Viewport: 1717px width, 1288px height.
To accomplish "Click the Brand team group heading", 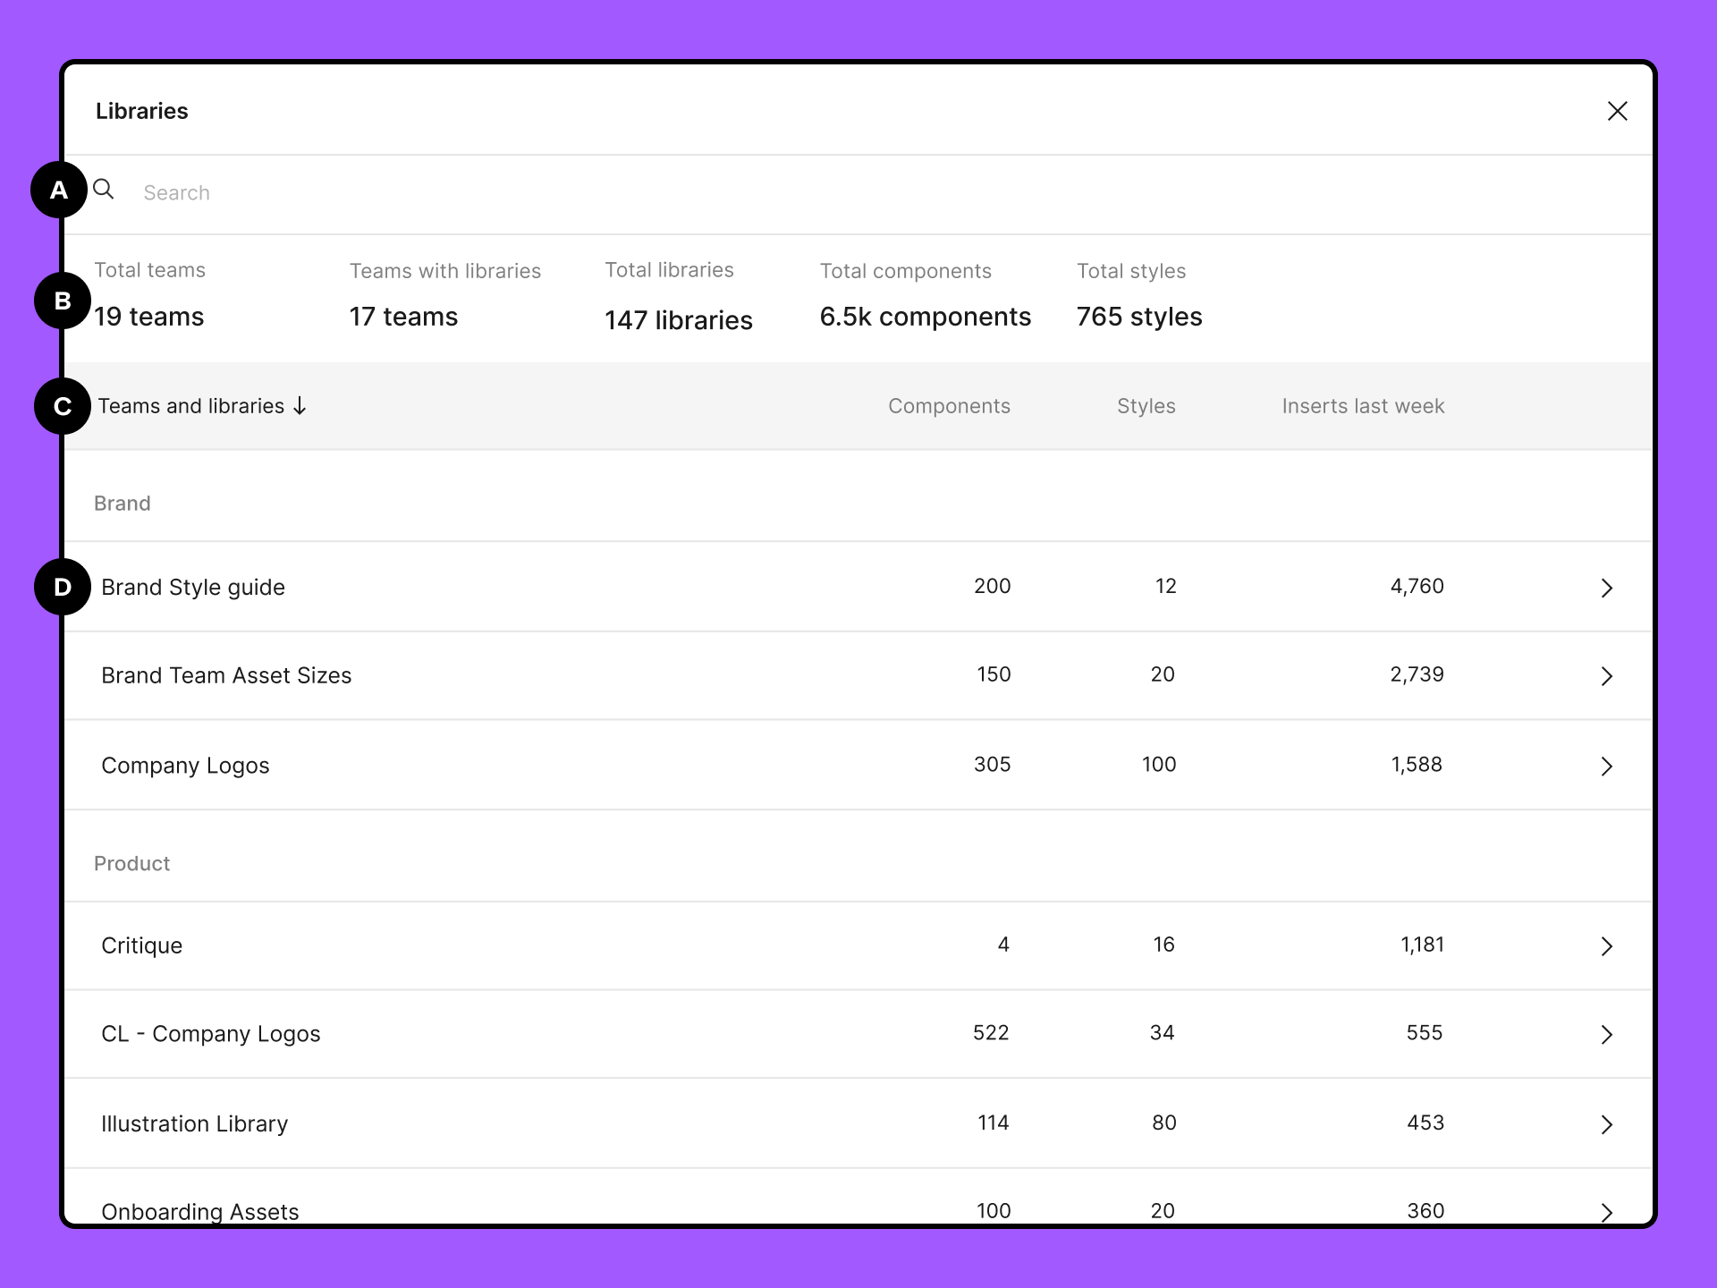I will point(122,504).
